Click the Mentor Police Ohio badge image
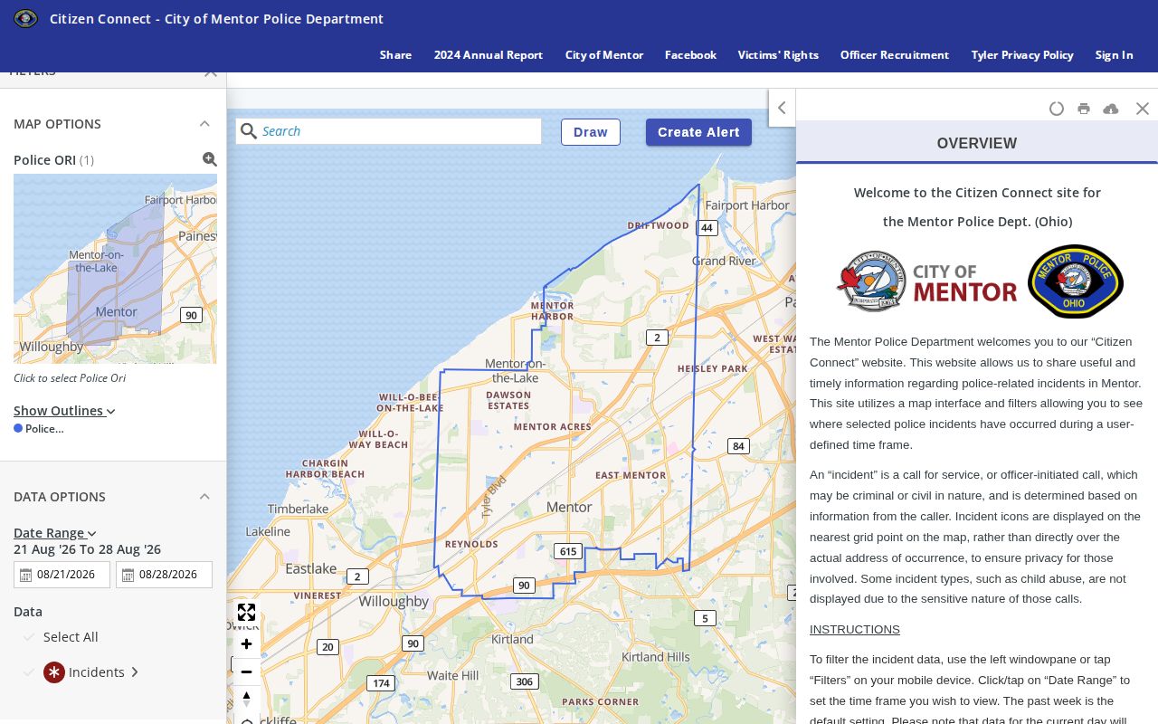 pyautogui.click(x=1076, y=281)
